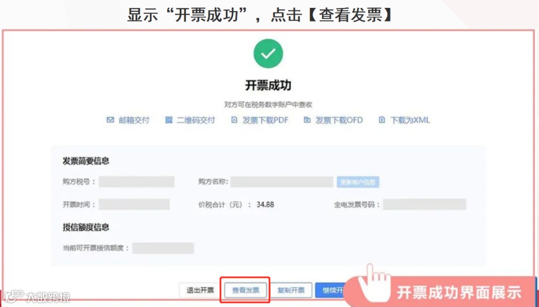
Task: Click the 更新客户信息 button
Action: point(358,182)
